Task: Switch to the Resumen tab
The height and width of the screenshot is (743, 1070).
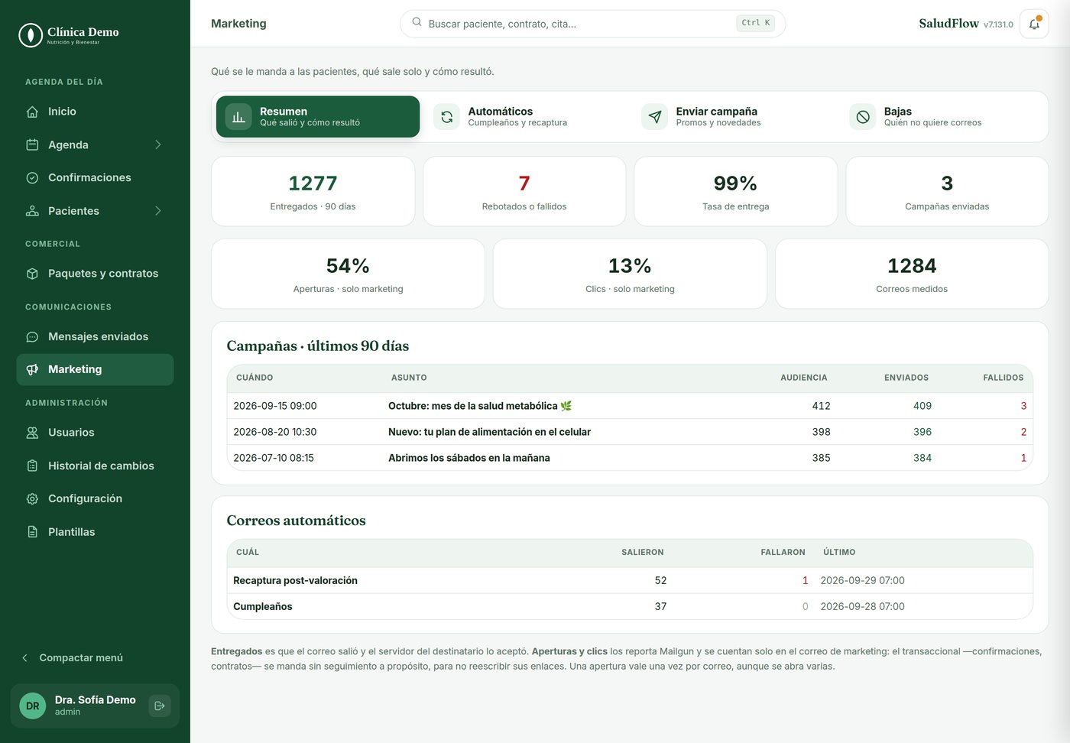Action: (318, 117)
